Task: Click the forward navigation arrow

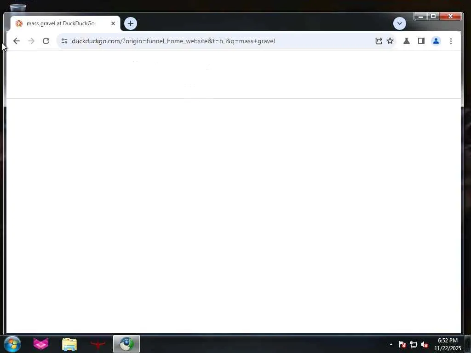Action: coord(31,41)
